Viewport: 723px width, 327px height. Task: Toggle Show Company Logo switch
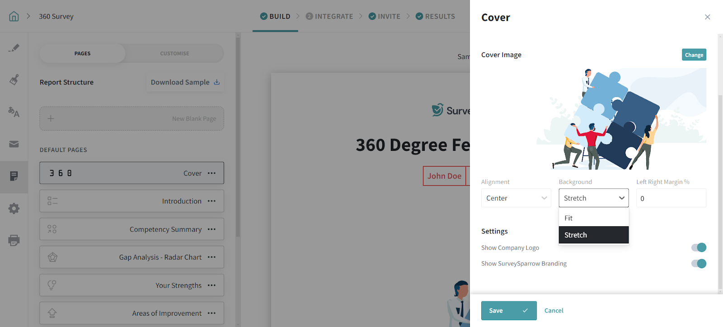699,248
